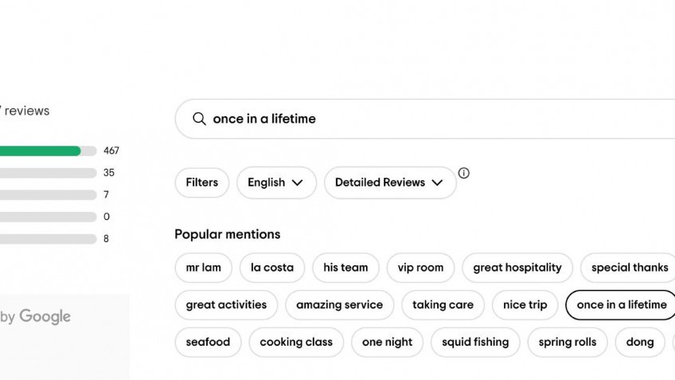Click the info icon beside Detailed Reviews
675x380 pixels.
464,173
